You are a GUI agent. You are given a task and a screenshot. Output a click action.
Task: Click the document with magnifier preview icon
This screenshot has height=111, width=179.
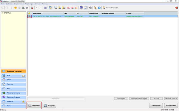(23, 8)
